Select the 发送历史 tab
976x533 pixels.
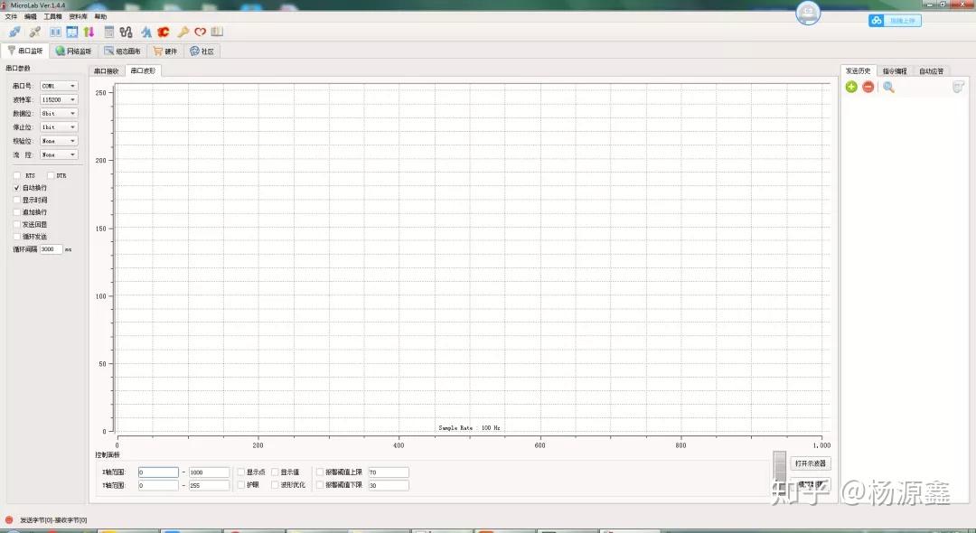(x=858, y=70)
